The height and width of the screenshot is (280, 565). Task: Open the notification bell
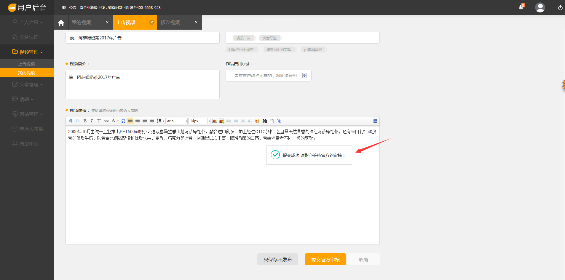click(521, 7)
